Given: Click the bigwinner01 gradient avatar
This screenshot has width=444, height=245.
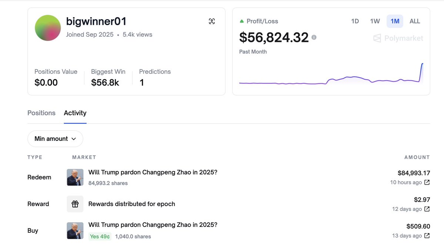Looking at the screenshot, I should click(x=48, y=28).
